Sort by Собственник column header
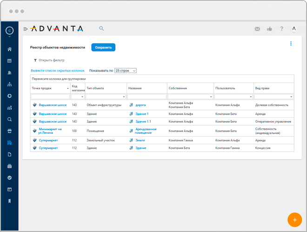The height and width of the screenshot is (232, 307). coord(190,88)
